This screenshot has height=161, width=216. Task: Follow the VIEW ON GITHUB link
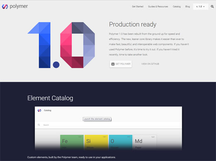[x=150, y=64]
